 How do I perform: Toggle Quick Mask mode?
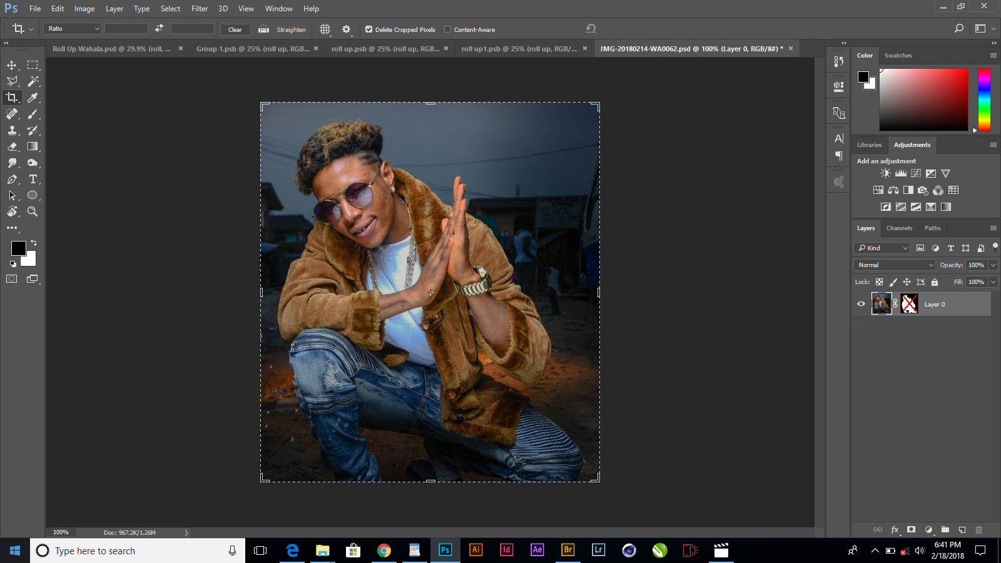12,279
